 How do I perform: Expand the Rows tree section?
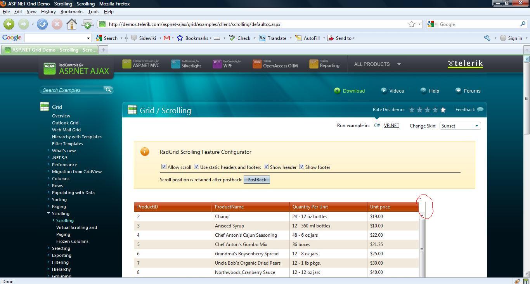pos(48,185)
